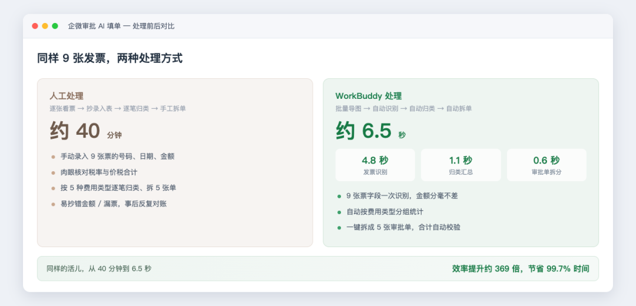Click footer text 效率提升约 369 倍,节省 99.7% 时间
Screen dimensions: 636x306
pyautogui.click(x=521, y=268)
